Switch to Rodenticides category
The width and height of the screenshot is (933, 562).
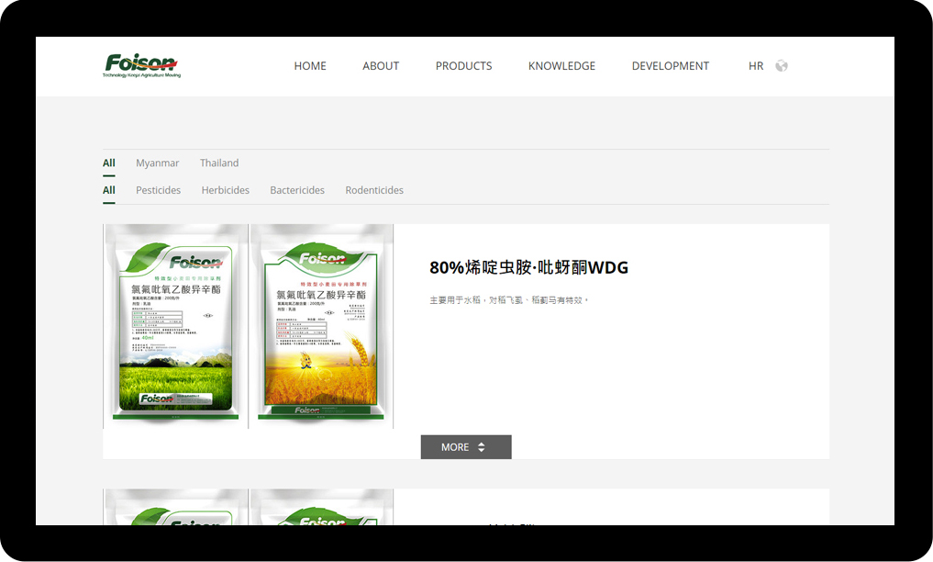tap(374, 191)
